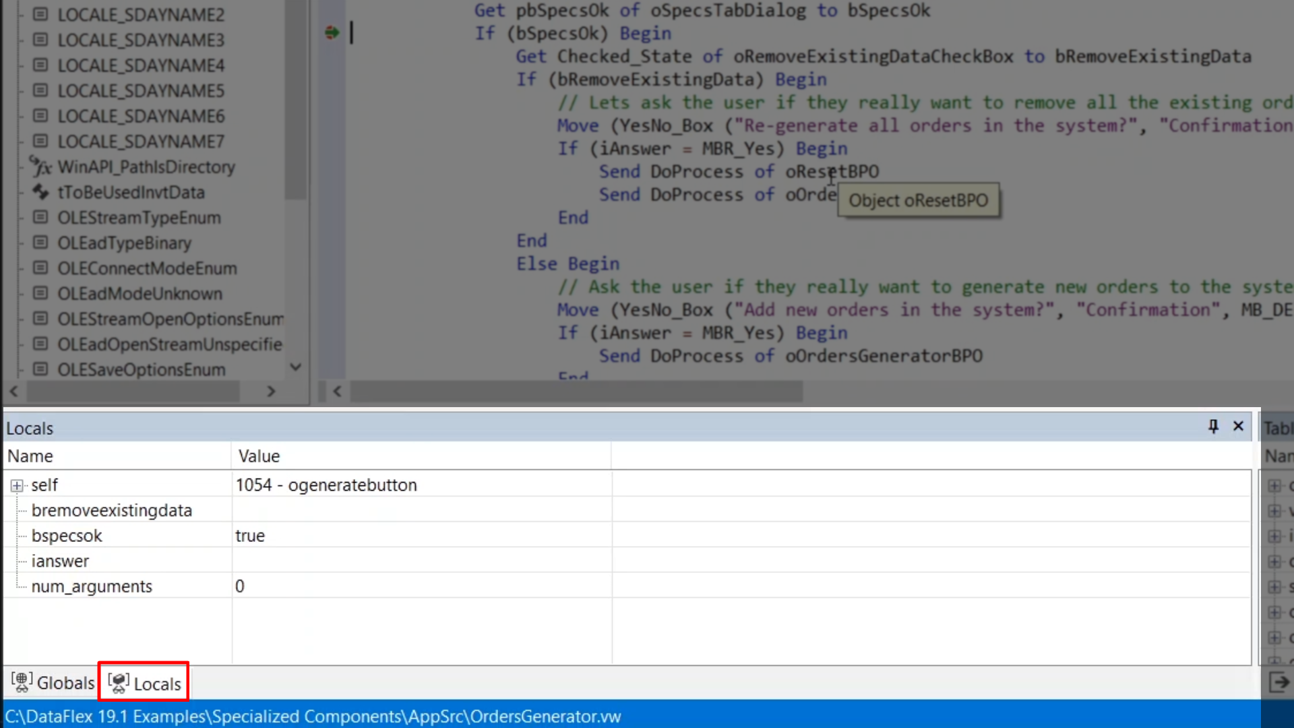The height and width of the screenshot is (728, 1294).
Task: Switch to the Globals tab
Action: point(65,683)
